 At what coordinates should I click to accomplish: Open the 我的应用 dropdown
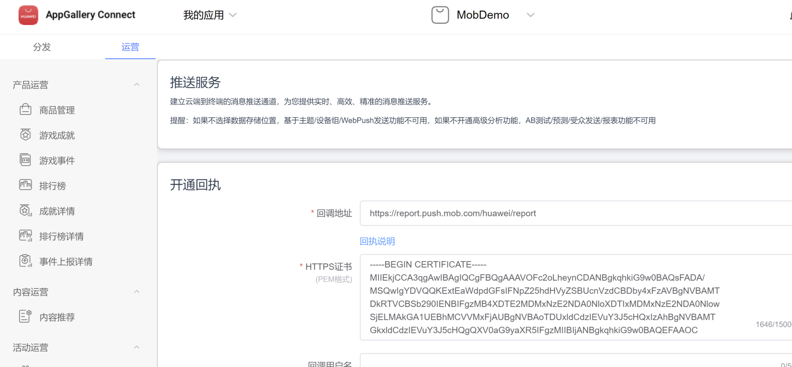click(210, 15)
